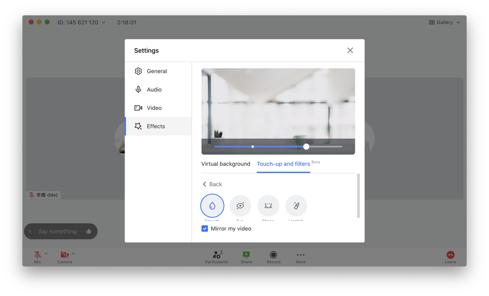Click the Settings dialog title

click(146, 50)
